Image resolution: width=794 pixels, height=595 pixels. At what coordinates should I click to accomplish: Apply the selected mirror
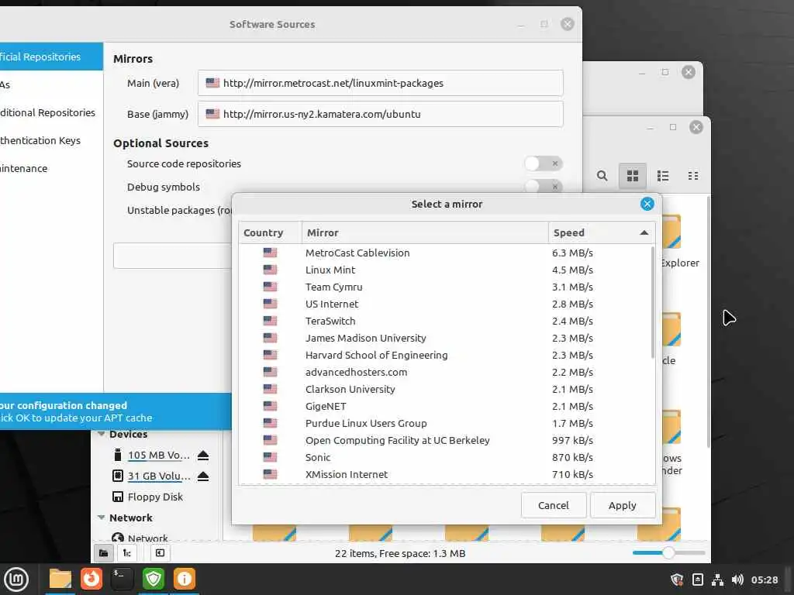(623, 505)
